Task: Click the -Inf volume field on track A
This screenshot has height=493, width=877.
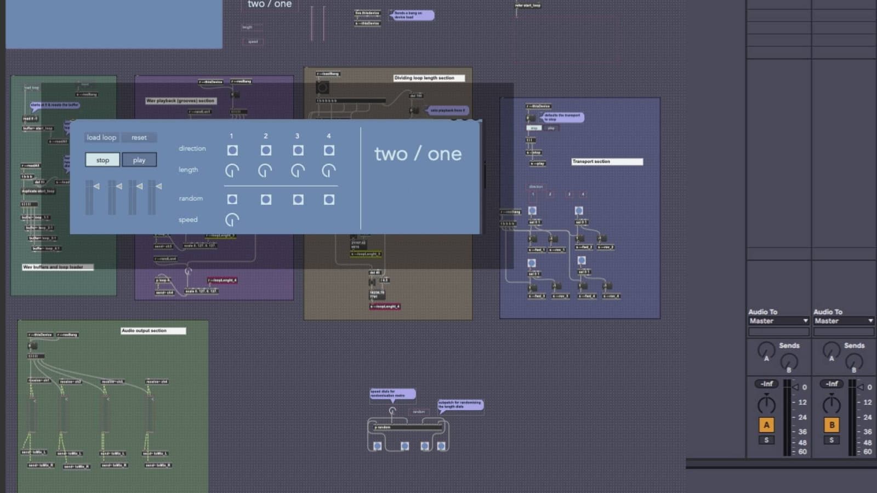Action: (x=767, y=384)
